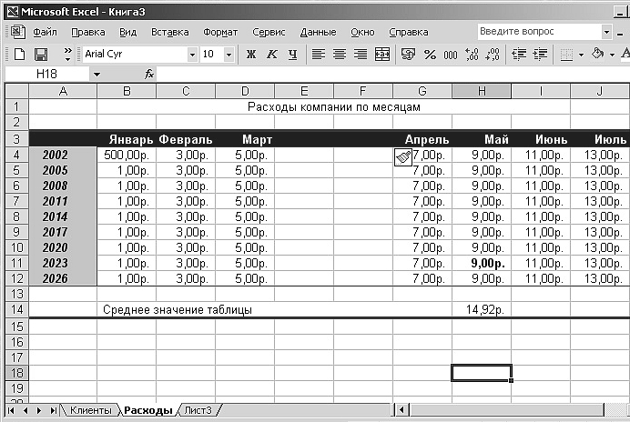Open the Arial Cyr font dropdown
This screenshot has height=422, width=630.
coord(192,55)
